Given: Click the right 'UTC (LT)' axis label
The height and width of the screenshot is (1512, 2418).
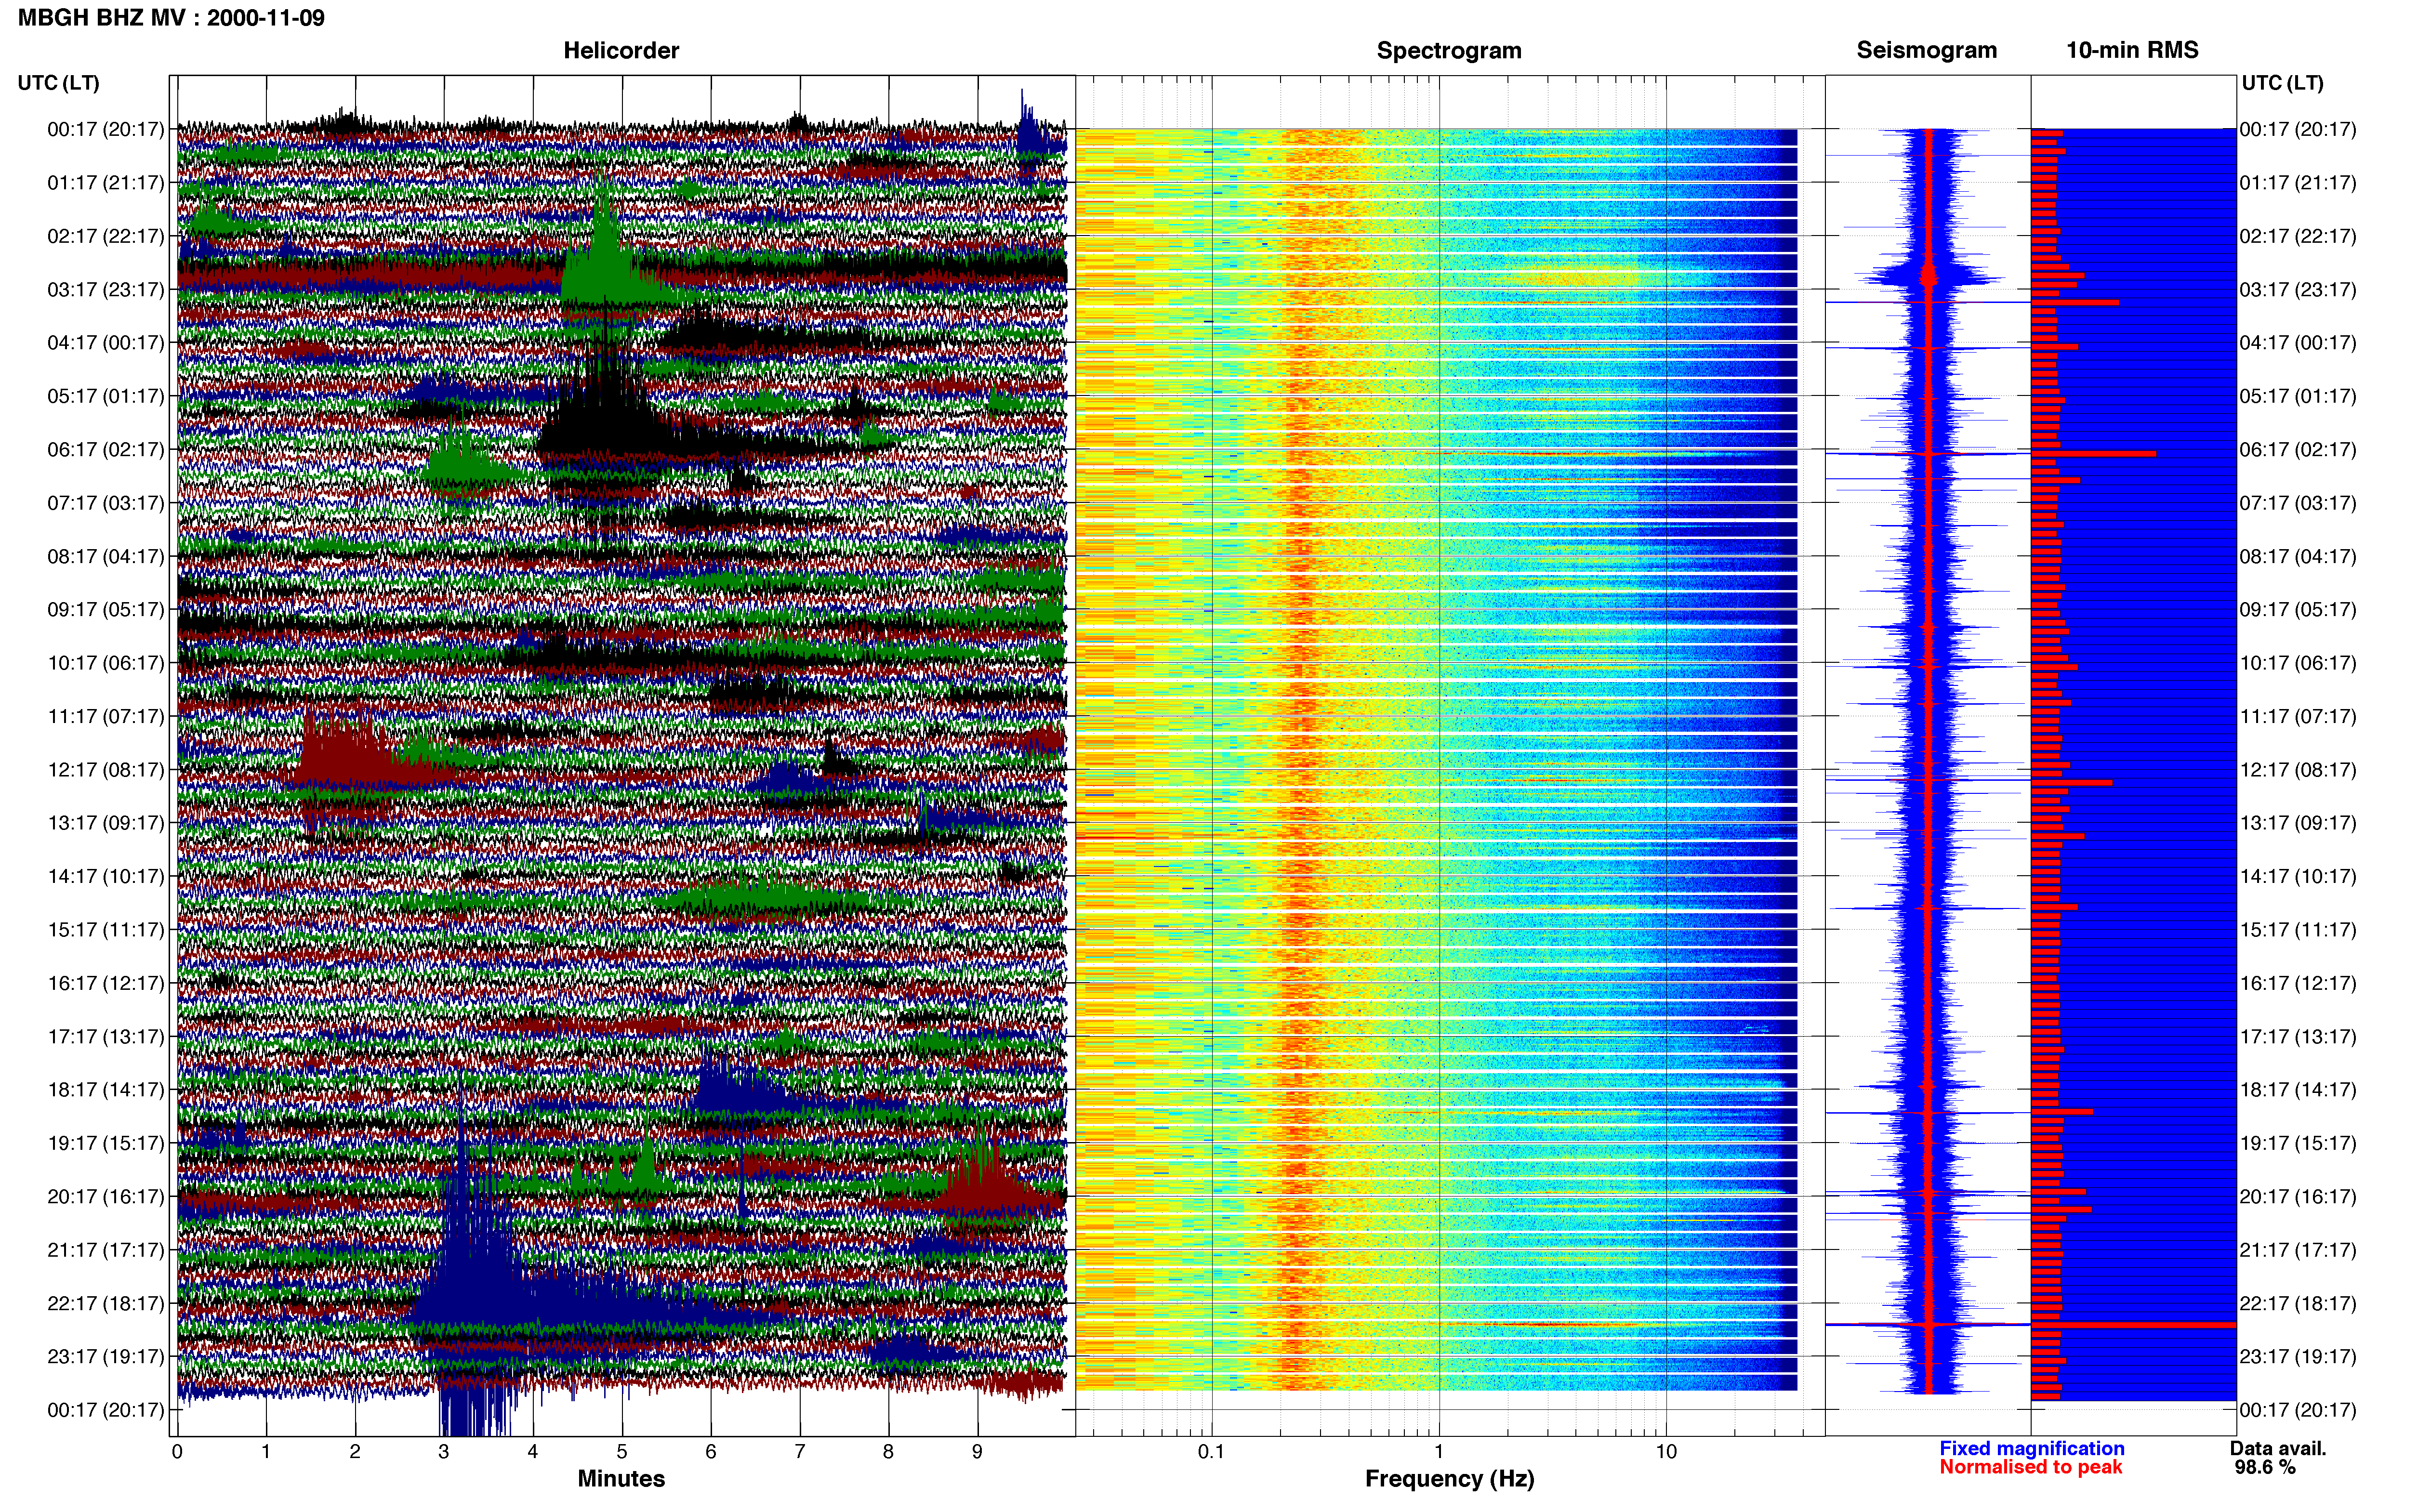Looking at the screenshot, I should click(x=2282, y=83).
